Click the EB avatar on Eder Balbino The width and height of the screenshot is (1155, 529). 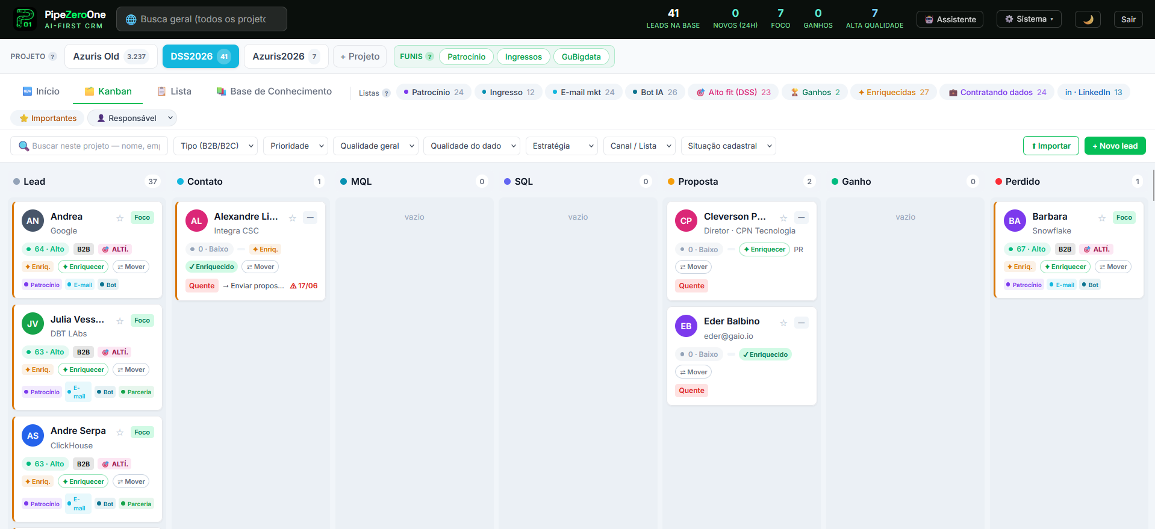pyautogui.click(x=686, y=326)
